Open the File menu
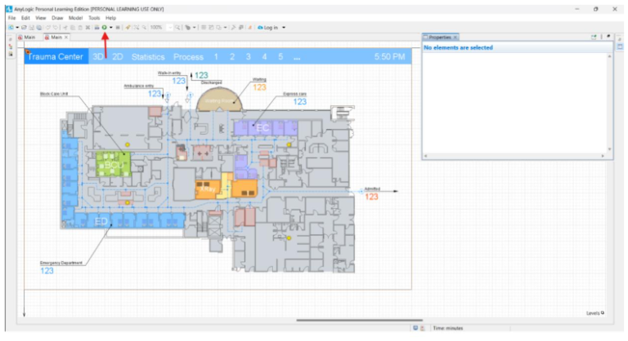Image resolution: width=628 pixels, height=341 pixels. (11, 18)
